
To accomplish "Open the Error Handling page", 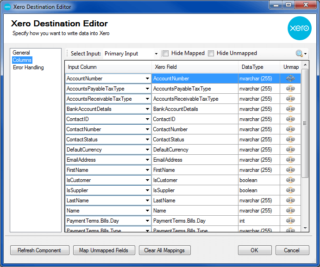I will pyautogui.click(x=28, y=67).
